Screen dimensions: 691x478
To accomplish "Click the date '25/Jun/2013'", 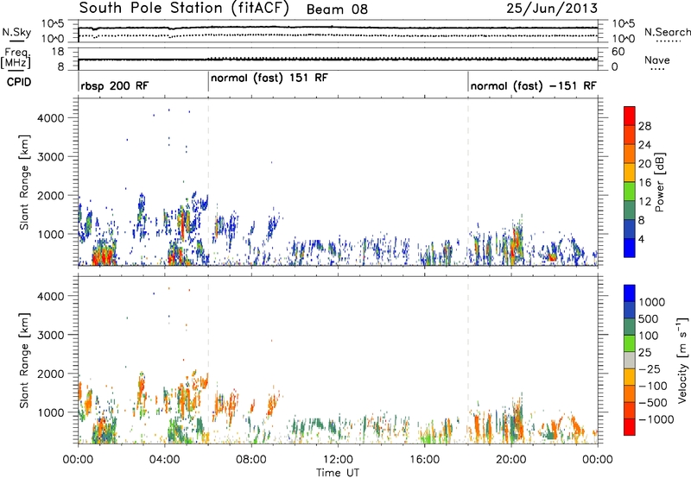I will coord(552,9).
